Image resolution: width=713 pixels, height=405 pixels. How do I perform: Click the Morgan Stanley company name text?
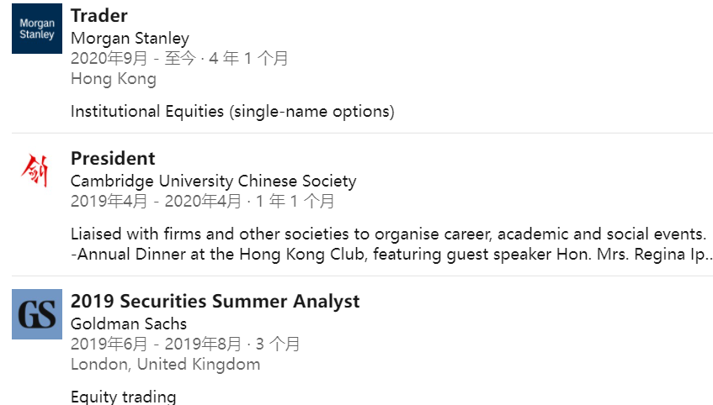[130, 38]
